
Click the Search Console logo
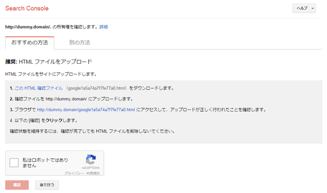(27, 8)
